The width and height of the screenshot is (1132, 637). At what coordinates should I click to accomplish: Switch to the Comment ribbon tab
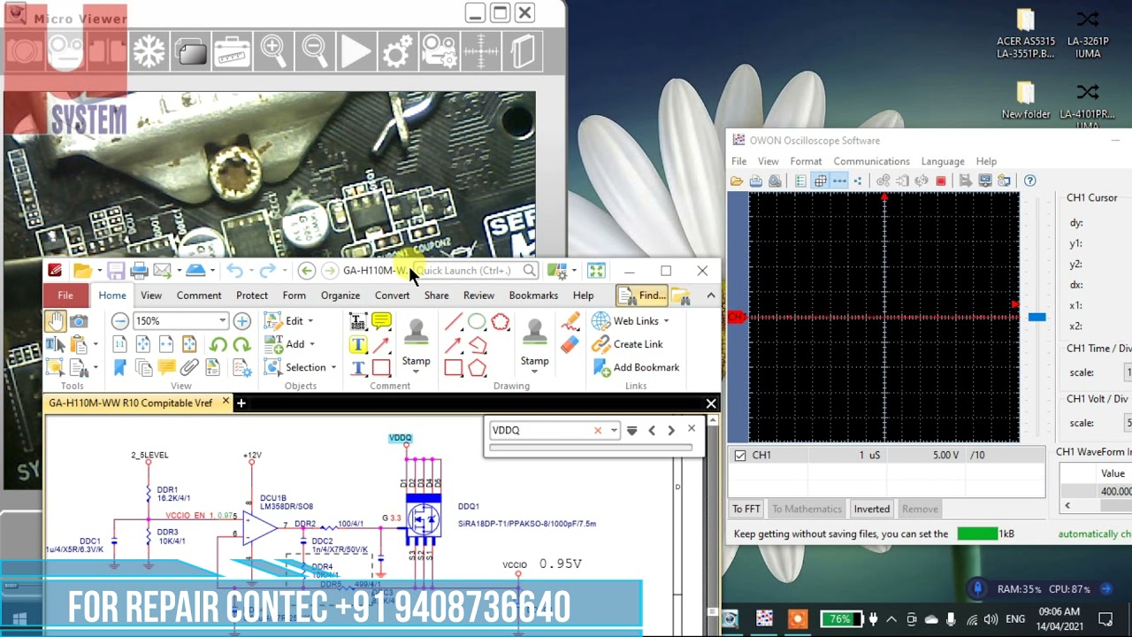[x=199, y=295]
